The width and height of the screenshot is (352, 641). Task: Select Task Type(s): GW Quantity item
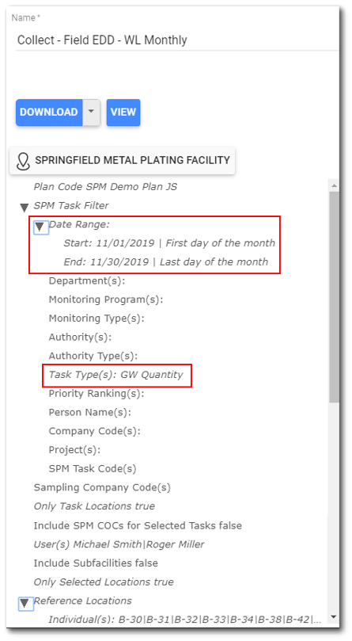pos(115,375)
